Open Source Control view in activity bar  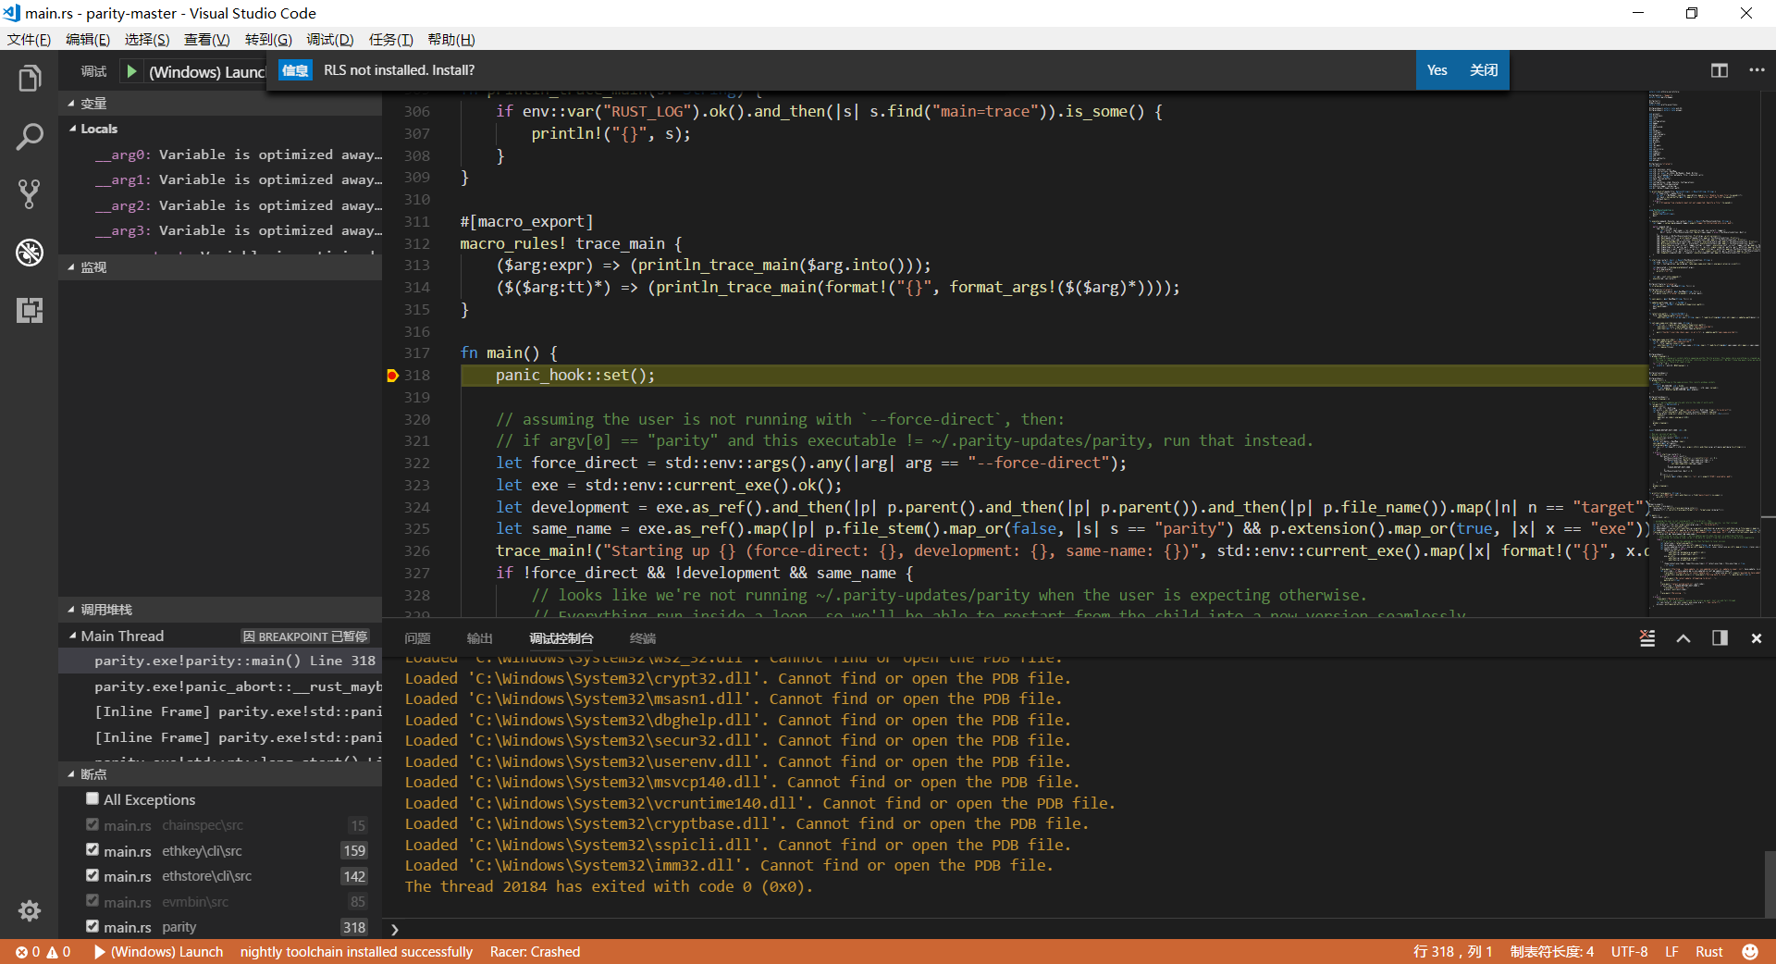[x=30, y=194]
